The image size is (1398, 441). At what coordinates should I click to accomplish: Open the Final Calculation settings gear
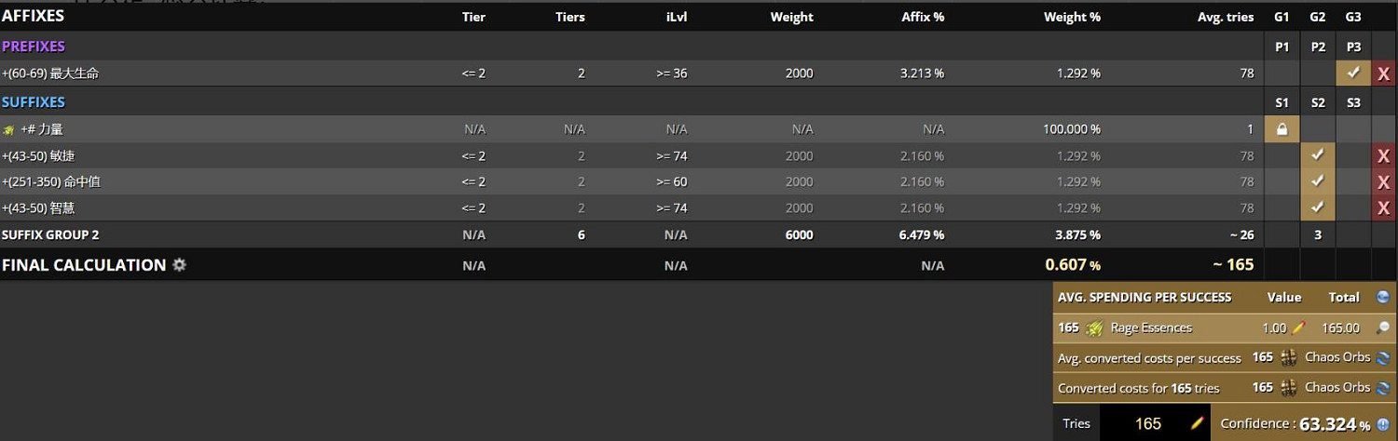tap(179, 265)
